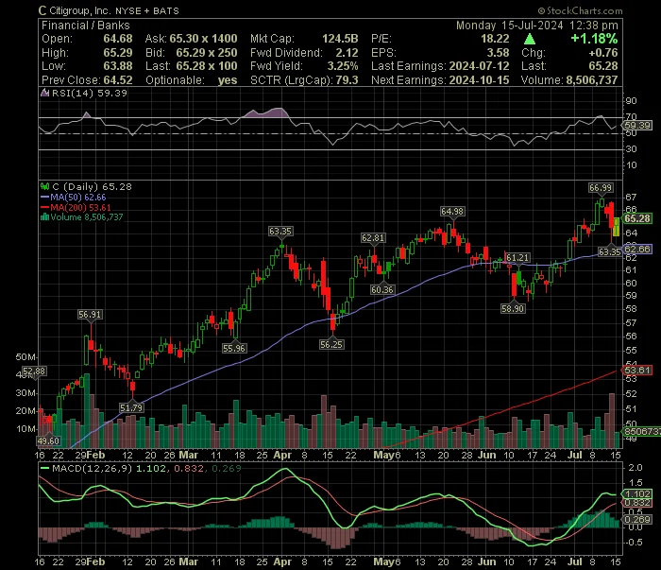
Task: Click the 65.28 current price axis tag
Action: click(x=637, y=218)
